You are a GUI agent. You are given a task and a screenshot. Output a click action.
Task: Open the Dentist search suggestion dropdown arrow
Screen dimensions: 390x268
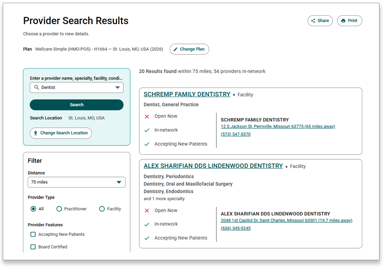click(x=118, y=87)
